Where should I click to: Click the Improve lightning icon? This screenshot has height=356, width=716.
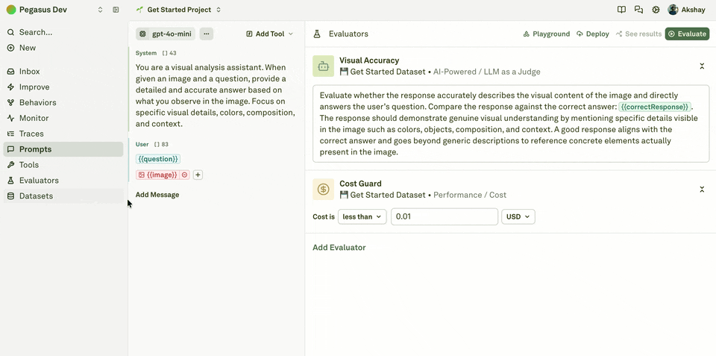point(11,87)
